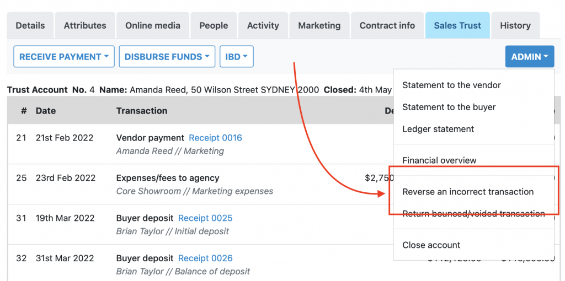This screenshot has width=565, height=281.
Task: Expand the DISBURSE FUNDS dropdown
Action: point(167,57)
